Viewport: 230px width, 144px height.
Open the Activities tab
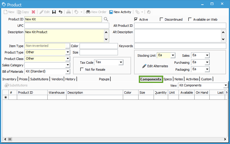pos(192,79)
